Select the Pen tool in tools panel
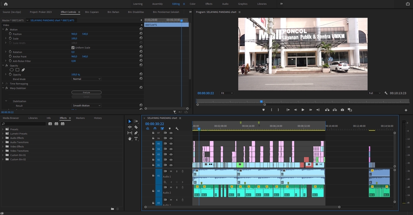This screenshot has height=215, width=413. tap(136, 133)
